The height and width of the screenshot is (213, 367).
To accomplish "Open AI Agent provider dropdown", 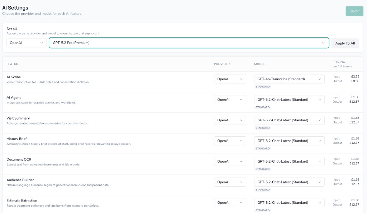I will [x=230, y=100].
